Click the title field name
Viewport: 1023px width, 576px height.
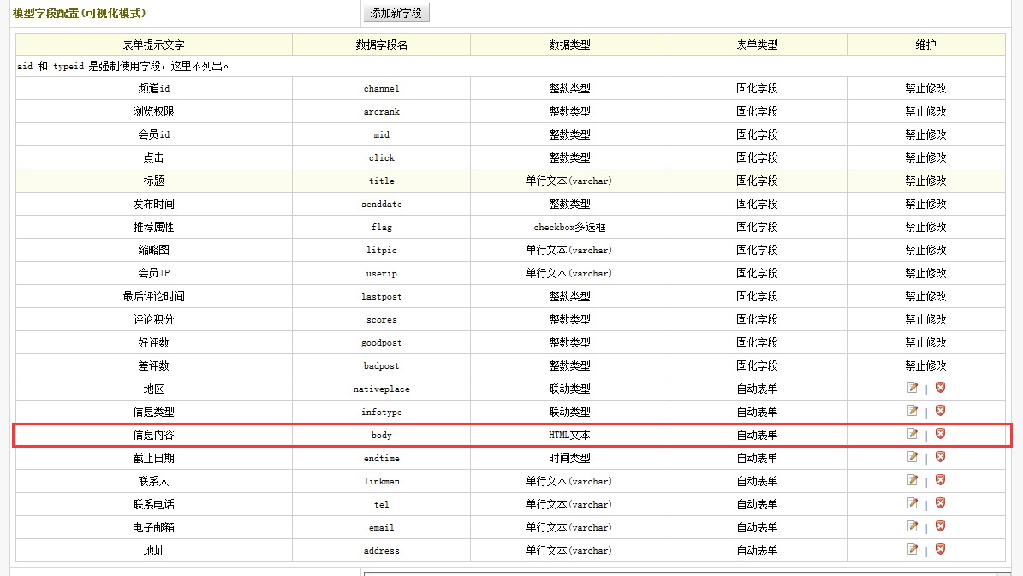(382, 181)
